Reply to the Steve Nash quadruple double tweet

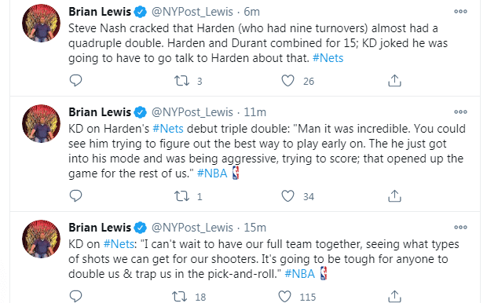coord(75,81)
